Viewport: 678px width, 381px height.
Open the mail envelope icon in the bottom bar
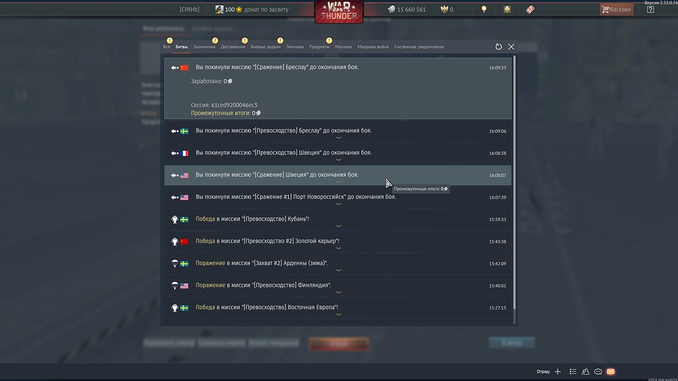pos(610,372)
